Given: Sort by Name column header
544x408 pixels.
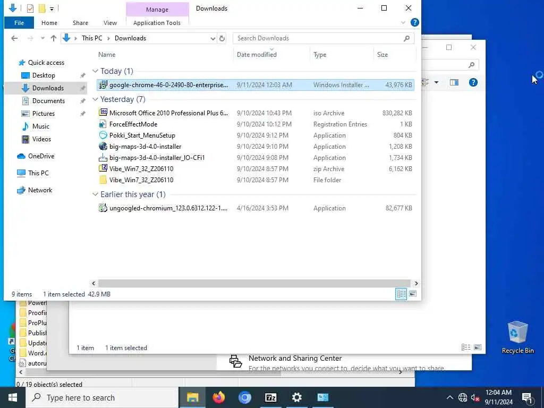Looking at the screenshot, I should pyautogui.click(x=107, y=55).
